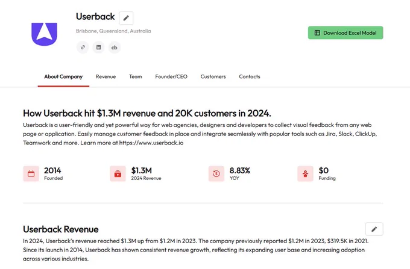The height and width of the screenshot is (269, 410).
Task: Open the LinkedIn profile icon
Action: pos(98,47)
